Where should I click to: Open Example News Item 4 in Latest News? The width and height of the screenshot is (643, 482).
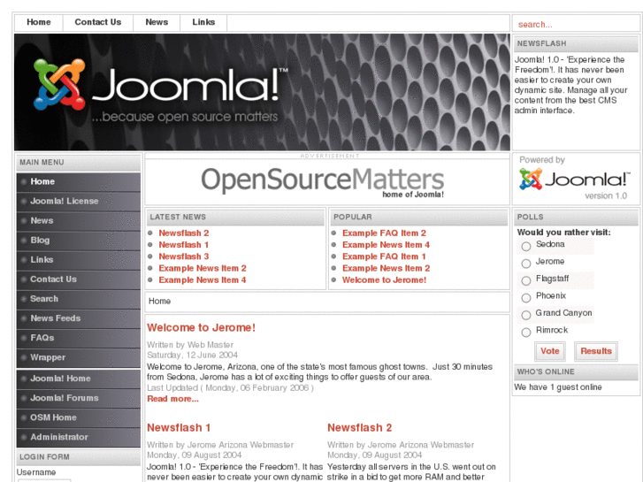click(x=203, y=280)
